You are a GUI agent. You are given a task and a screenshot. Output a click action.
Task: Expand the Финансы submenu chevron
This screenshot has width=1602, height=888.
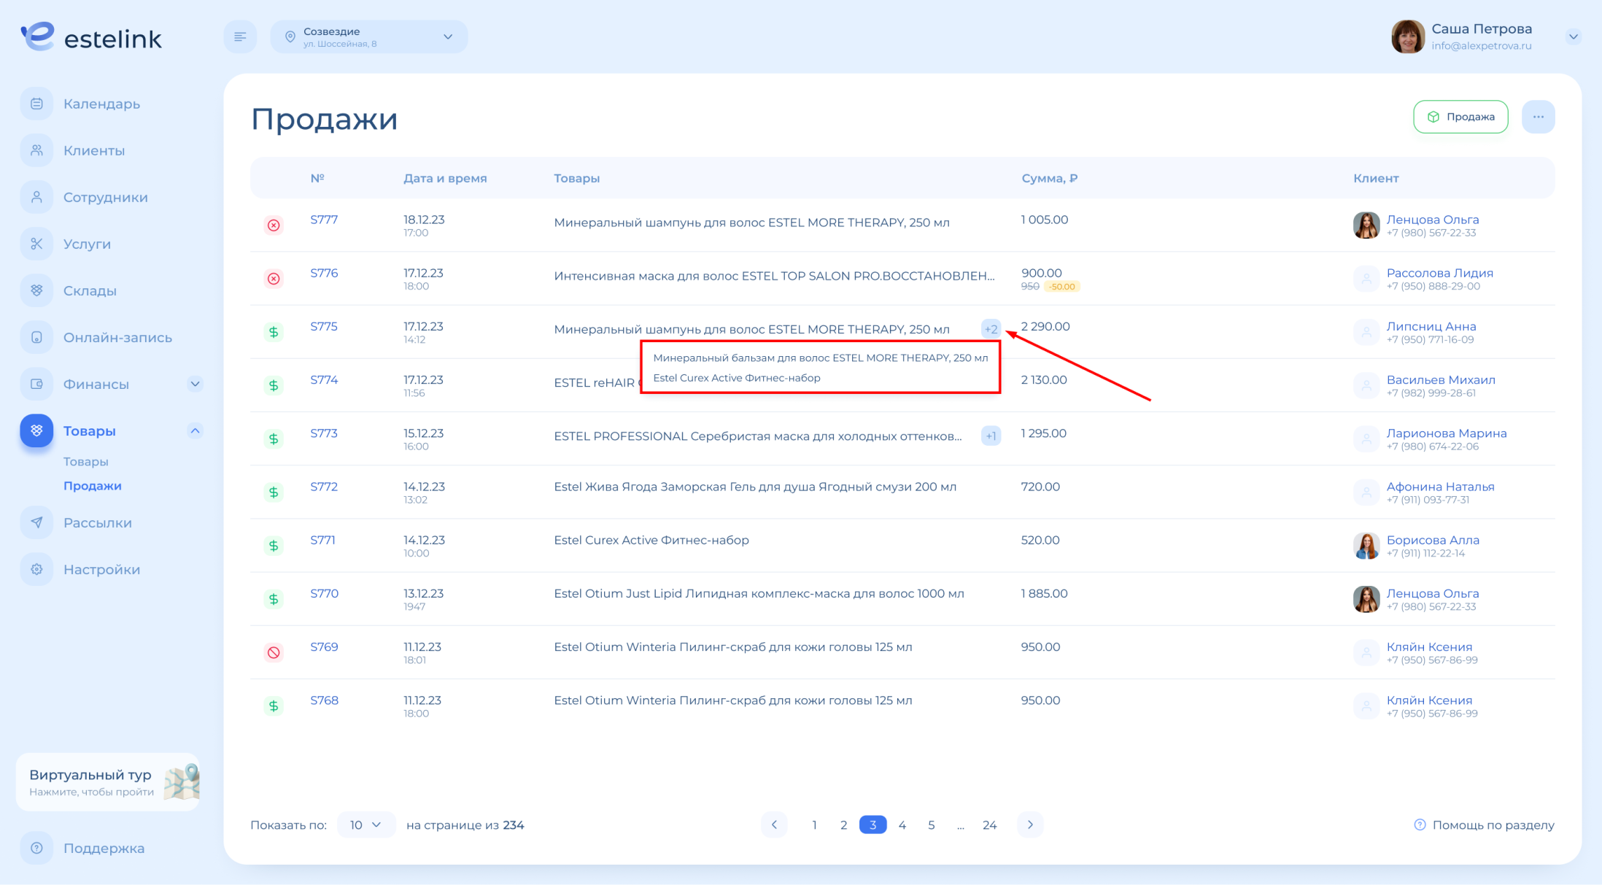pos(195,384)
